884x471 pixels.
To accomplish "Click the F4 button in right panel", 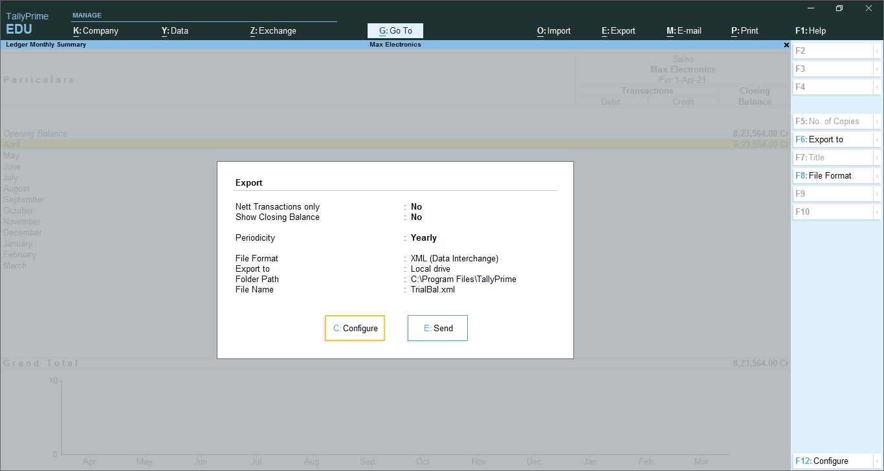I will click(x=833, y=87).
